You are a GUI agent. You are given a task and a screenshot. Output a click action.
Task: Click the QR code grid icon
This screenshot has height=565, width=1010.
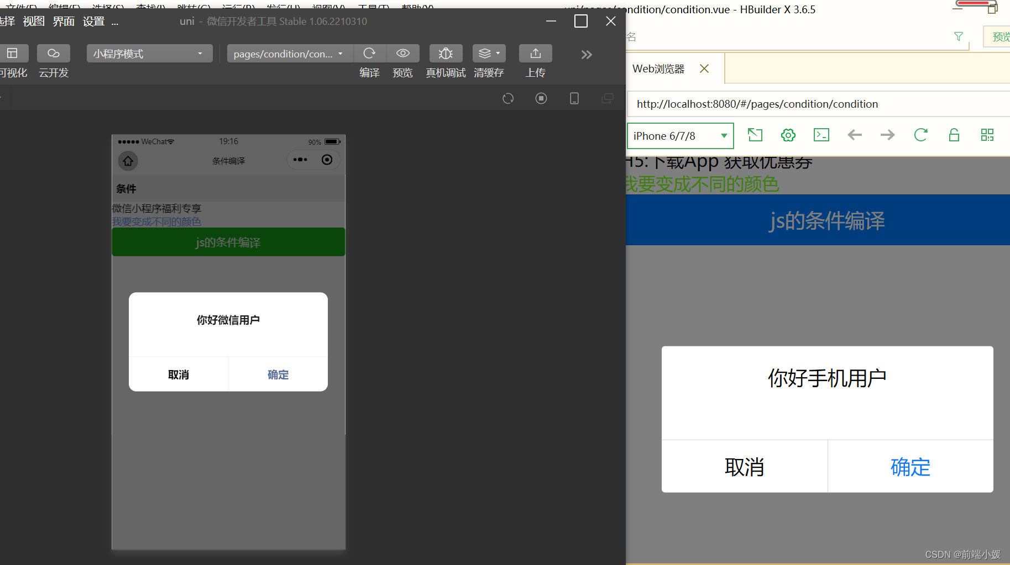[x=987, y=135]
